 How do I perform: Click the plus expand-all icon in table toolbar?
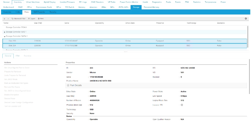click(x=5, y=19)
